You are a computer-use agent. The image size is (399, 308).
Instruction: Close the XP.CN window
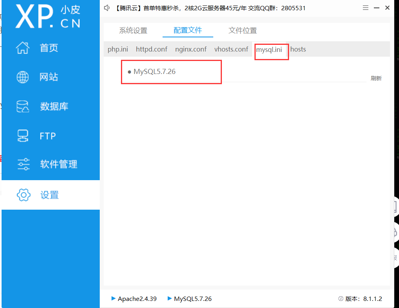pyautogui.click(x=387, y=8)
